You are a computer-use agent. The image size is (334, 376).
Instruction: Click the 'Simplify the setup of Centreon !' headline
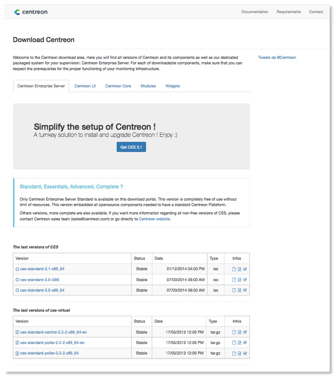95,127
